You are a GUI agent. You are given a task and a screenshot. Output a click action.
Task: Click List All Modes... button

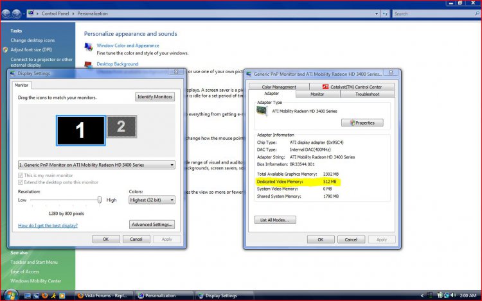[x=275, y=220]
